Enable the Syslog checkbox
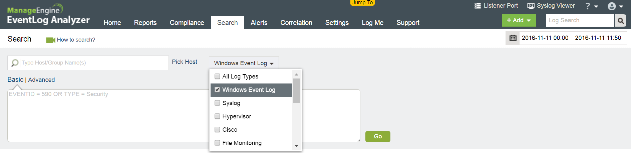The image size is (631, 153). coord(217,103)
